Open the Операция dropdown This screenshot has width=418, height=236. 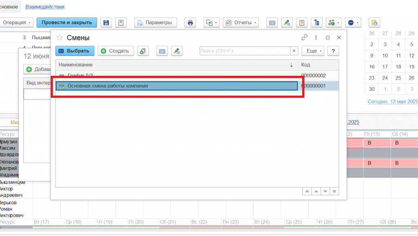pyautogui.click(x=17, y=22)
